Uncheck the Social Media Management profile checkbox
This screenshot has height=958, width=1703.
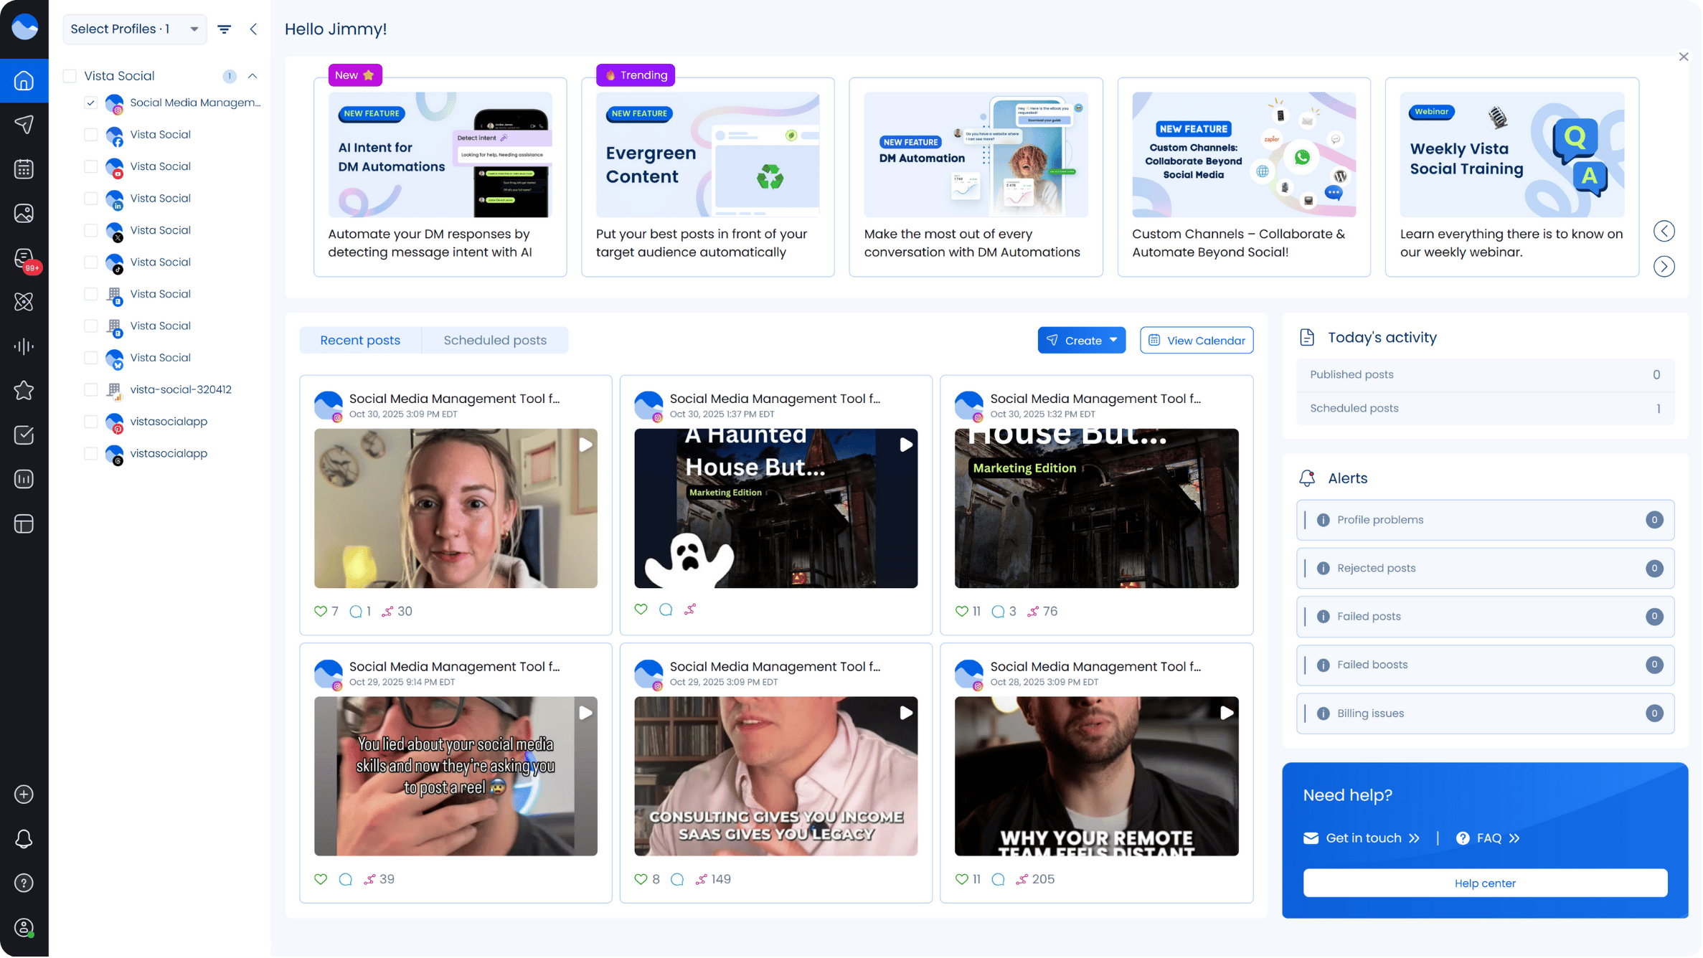pyautogui.click(x=91, y=103)
